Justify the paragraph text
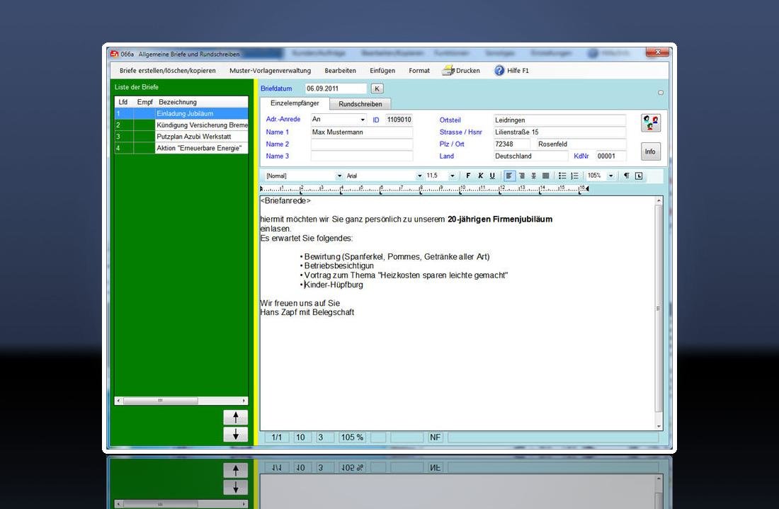Screen dimensions: 779x509 [545, 176]
